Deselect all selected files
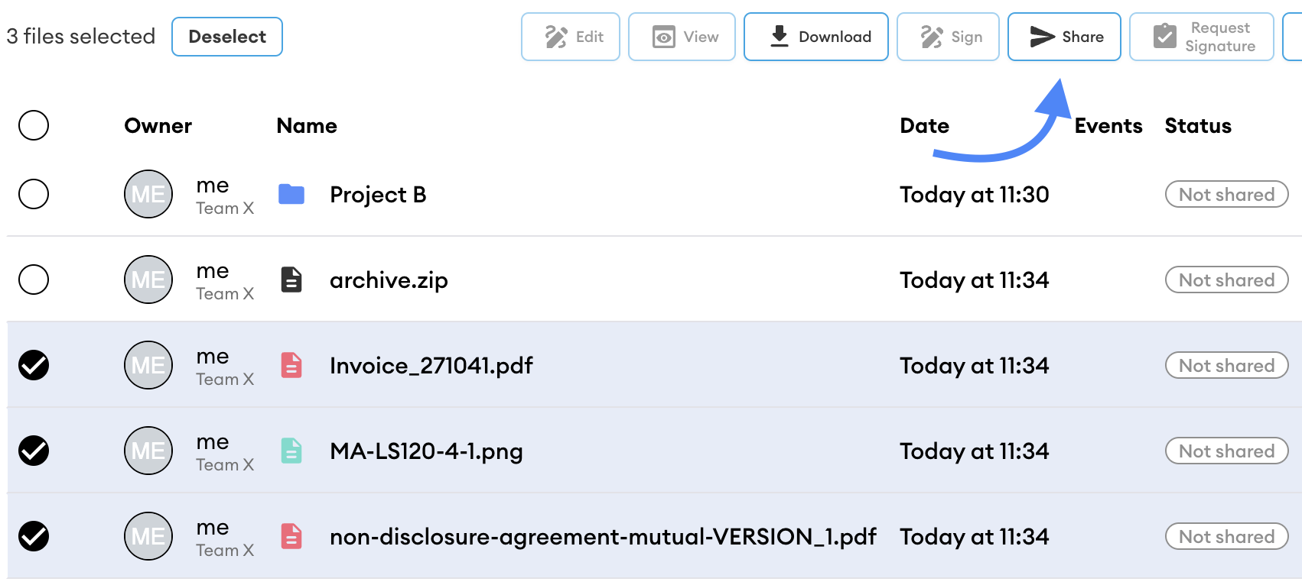 pos(227,37)
